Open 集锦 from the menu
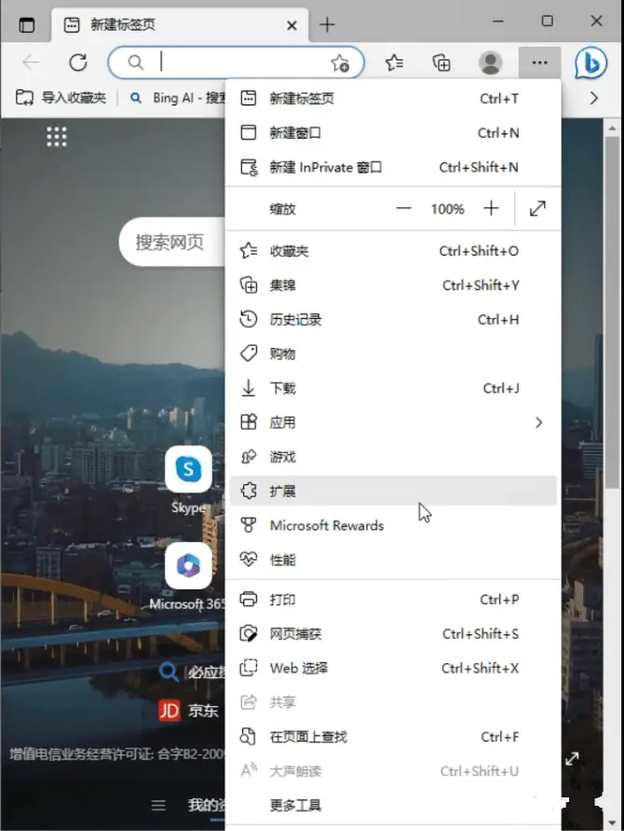The height and width of the screenshot is (831, 624). click(x=393, y=285)
